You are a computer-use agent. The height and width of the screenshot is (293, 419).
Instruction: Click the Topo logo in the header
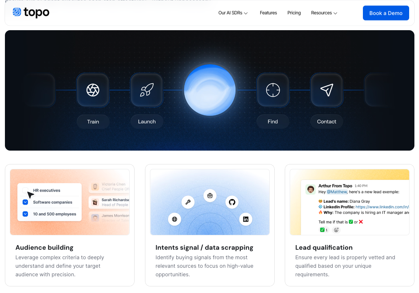(x=31, y=12)
